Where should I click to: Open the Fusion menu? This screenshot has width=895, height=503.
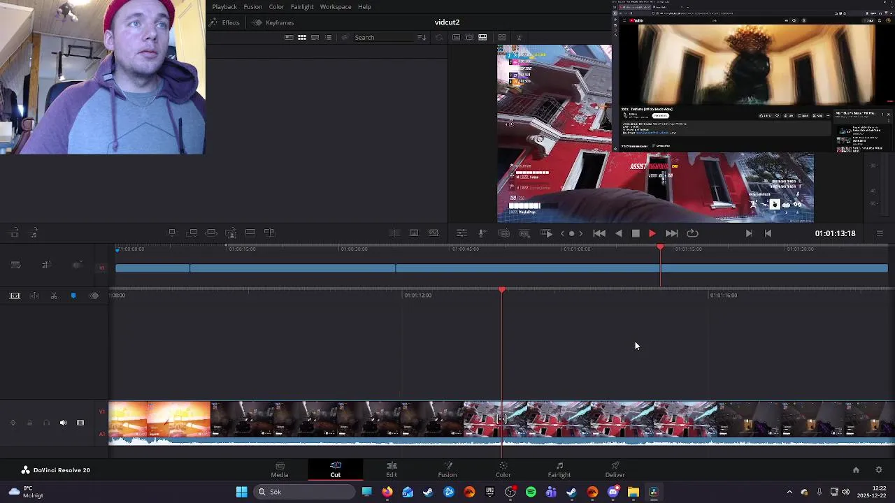click(253, 6)
